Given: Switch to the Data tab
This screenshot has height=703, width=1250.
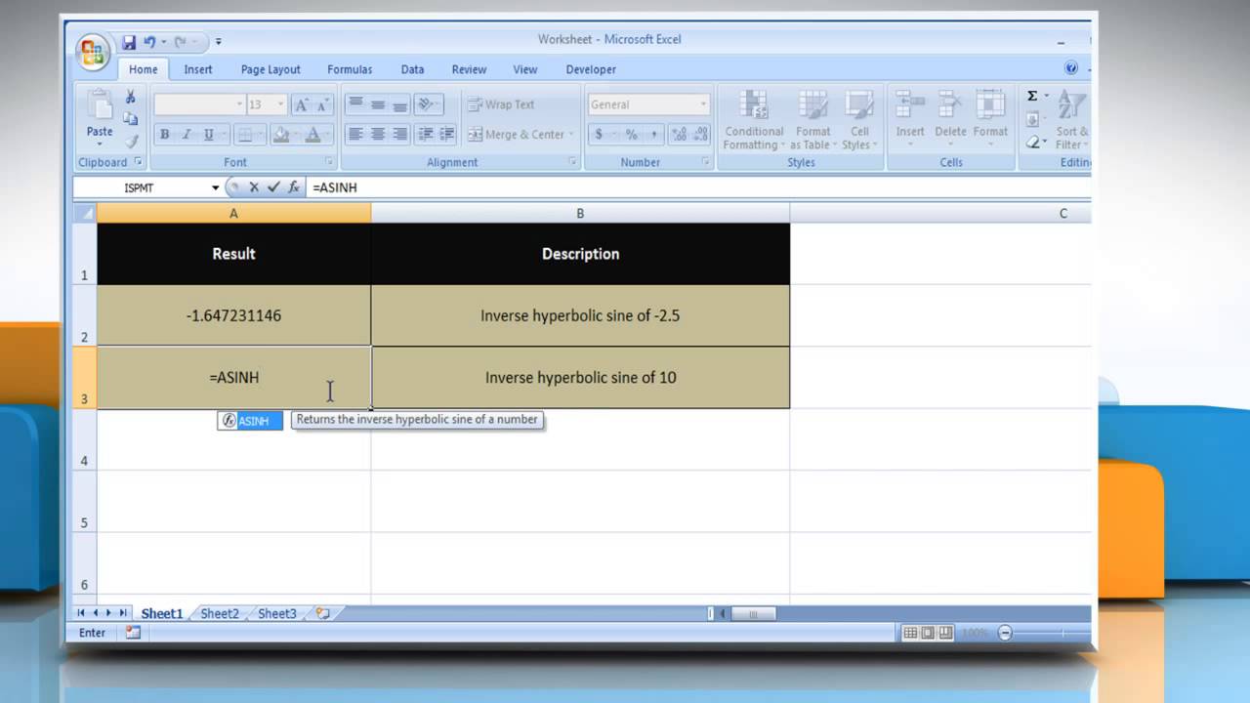Looking at the screenshot, I should [412, 69].
